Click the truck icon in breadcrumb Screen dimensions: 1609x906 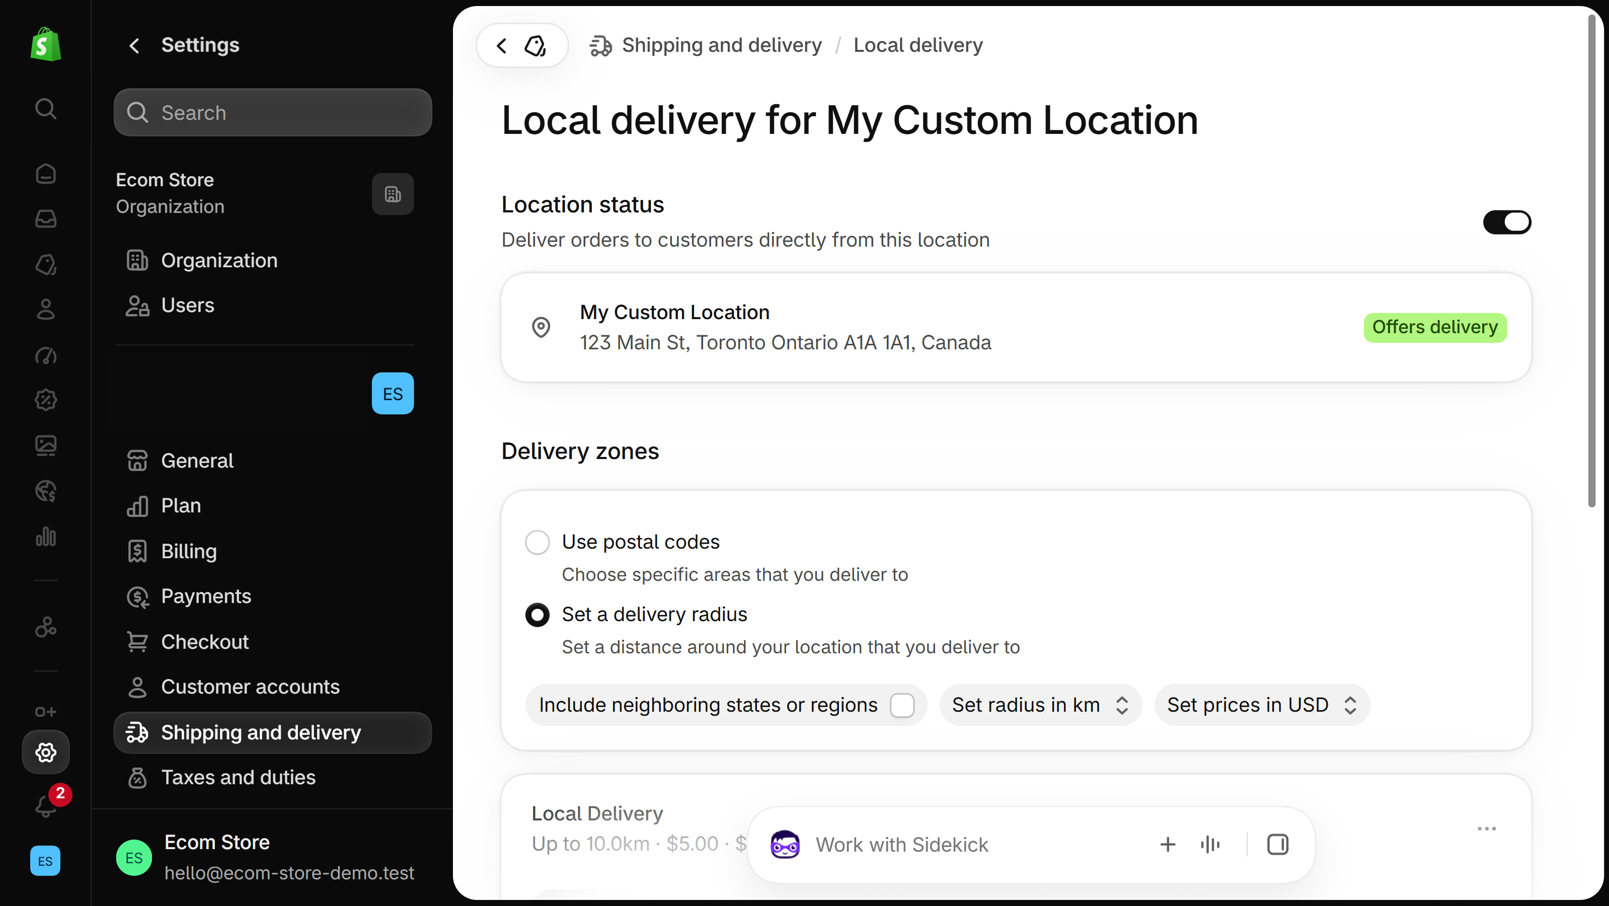pos(601,46)
